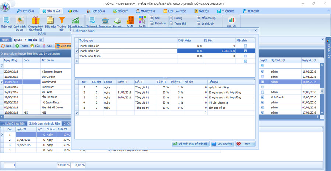This screenshot has height=171, width=331.
Task: Open the HỢP ĐỒNG ribbon tab
Action: pos(95,11)
